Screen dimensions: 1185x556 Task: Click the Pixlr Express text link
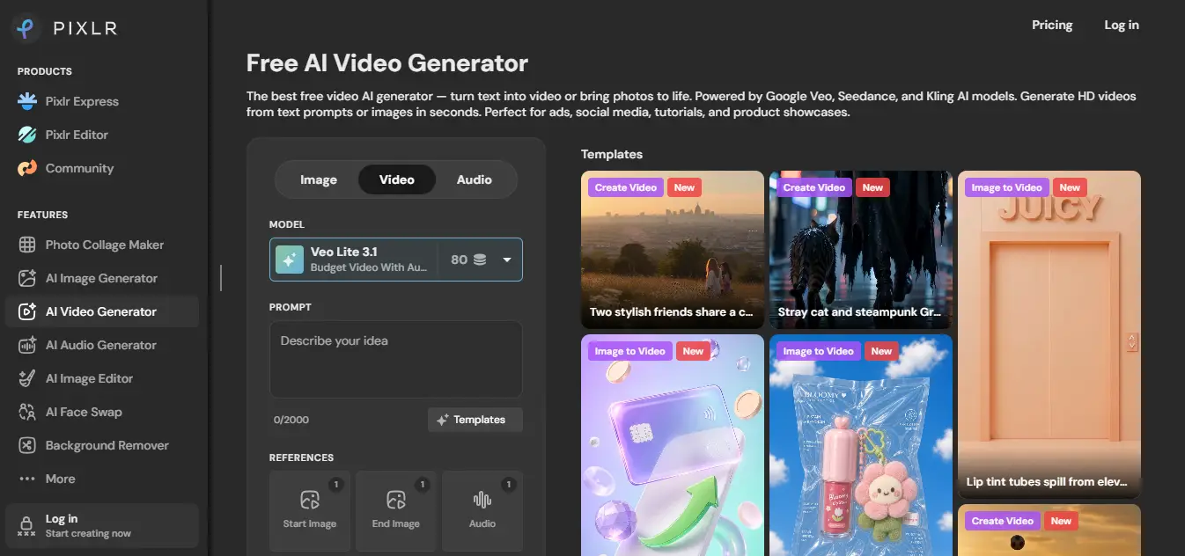click(82, 101)
